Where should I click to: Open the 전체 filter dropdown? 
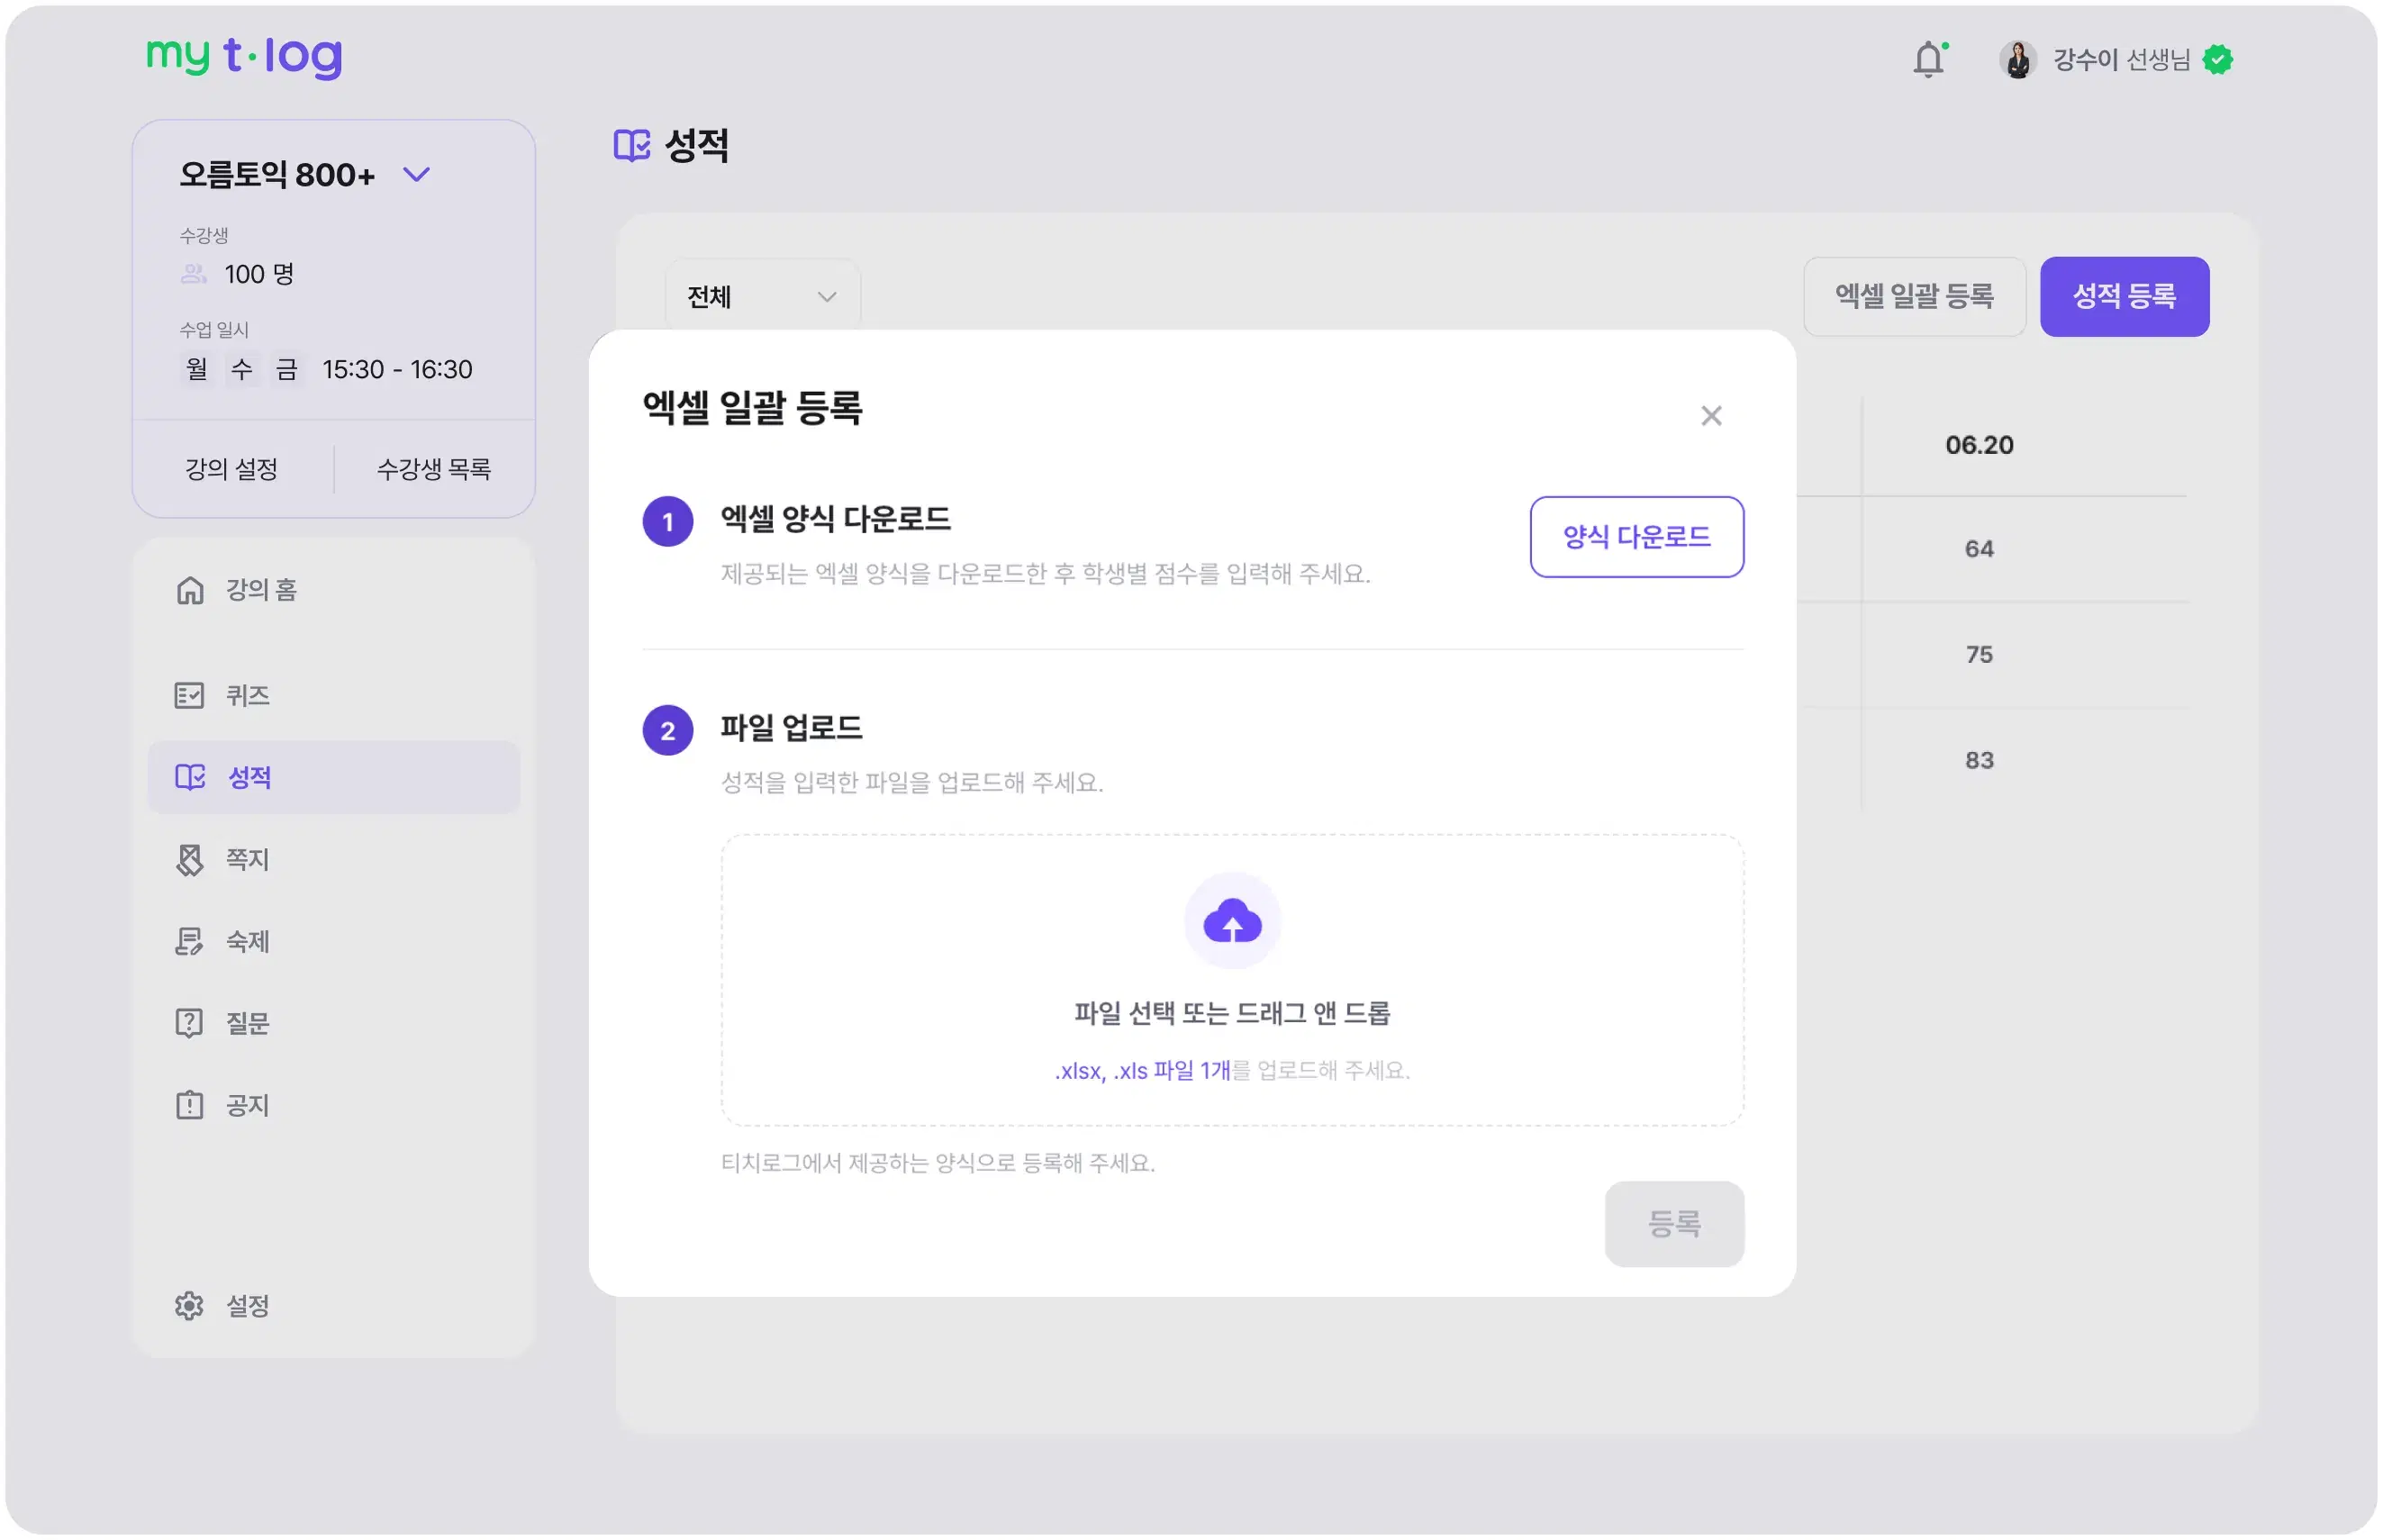coord(762,297)
